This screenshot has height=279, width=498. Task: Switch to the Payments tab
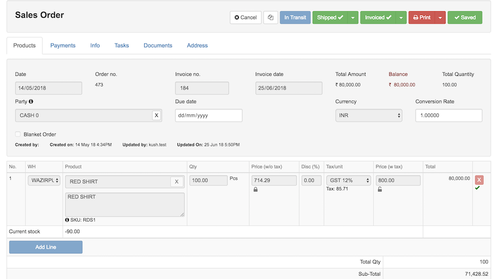(63, 45)
